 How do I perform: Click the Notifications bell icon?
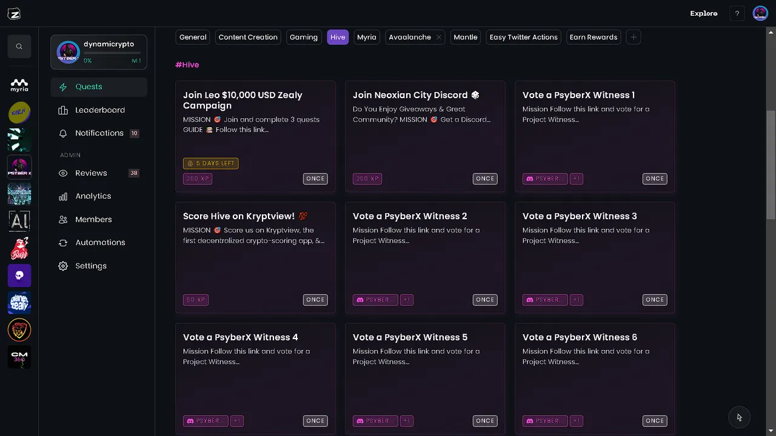(63, 133)
